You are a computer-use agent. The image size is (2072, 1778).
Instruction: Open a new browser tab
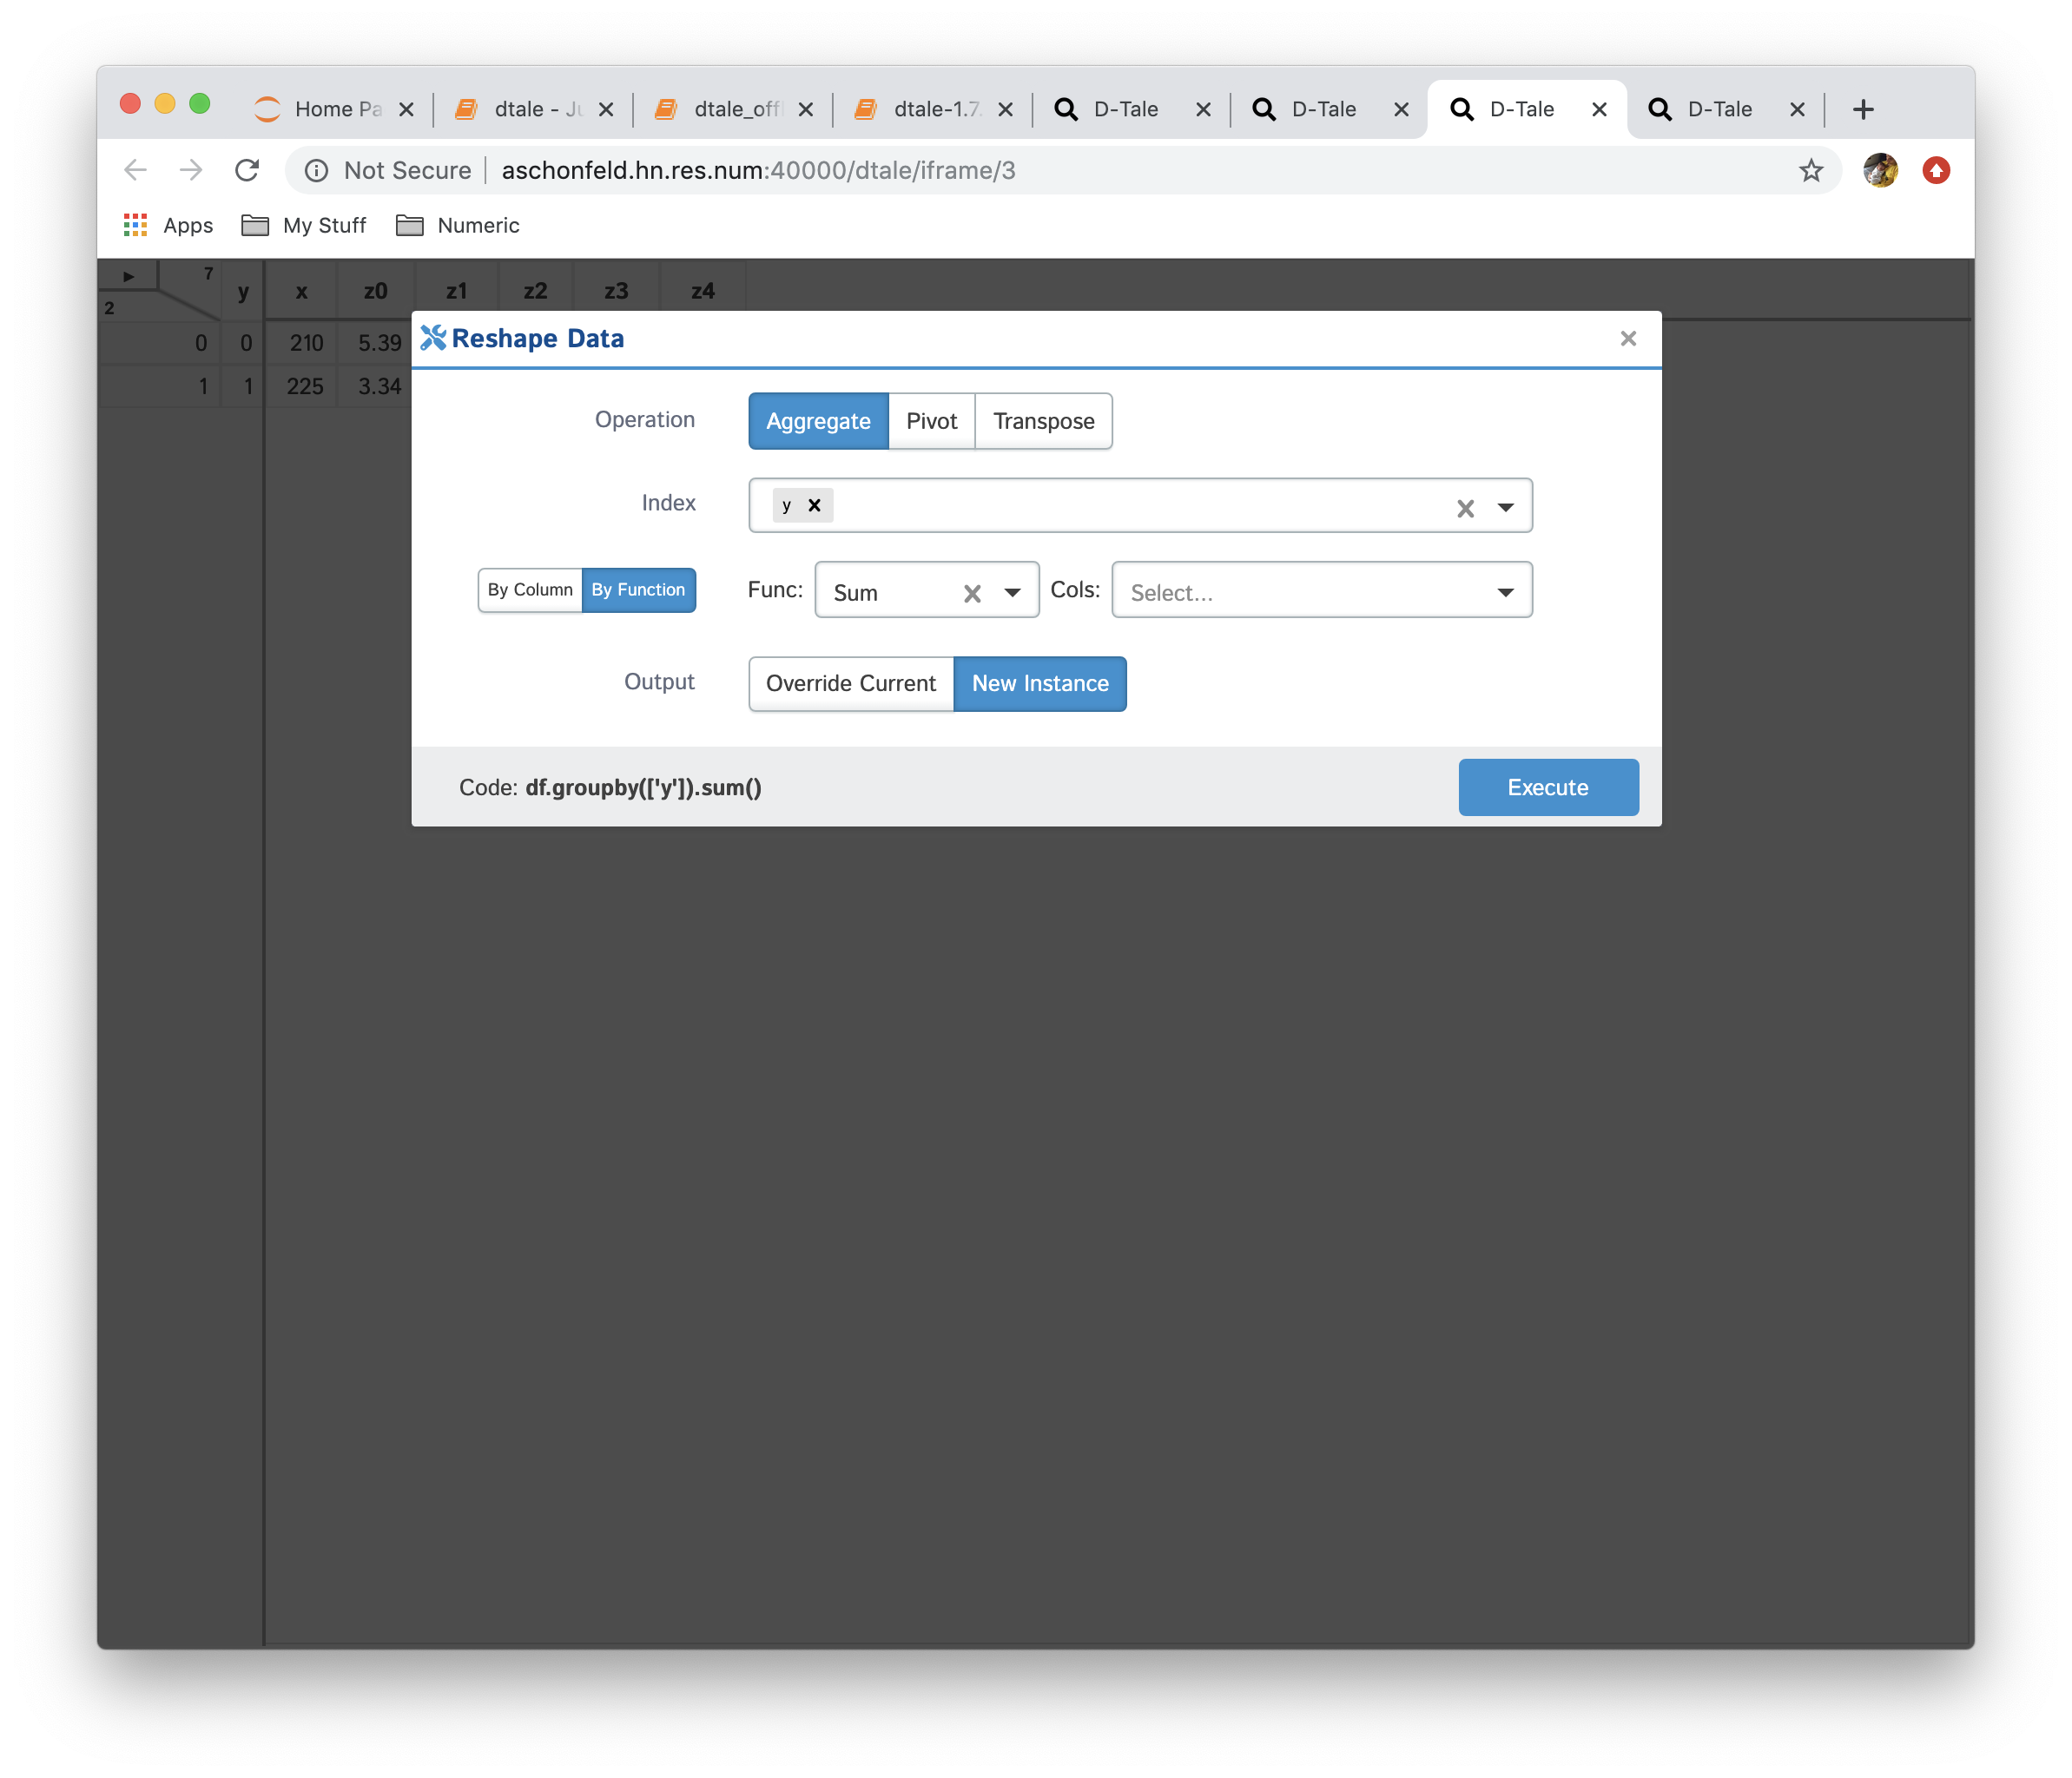coord(1862,110)
